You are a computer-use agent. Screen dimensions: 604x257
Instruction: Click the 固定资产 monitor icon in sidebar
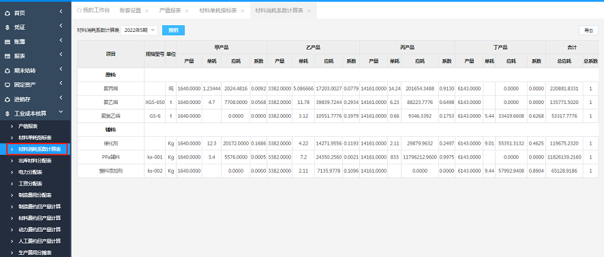[7, 85]
